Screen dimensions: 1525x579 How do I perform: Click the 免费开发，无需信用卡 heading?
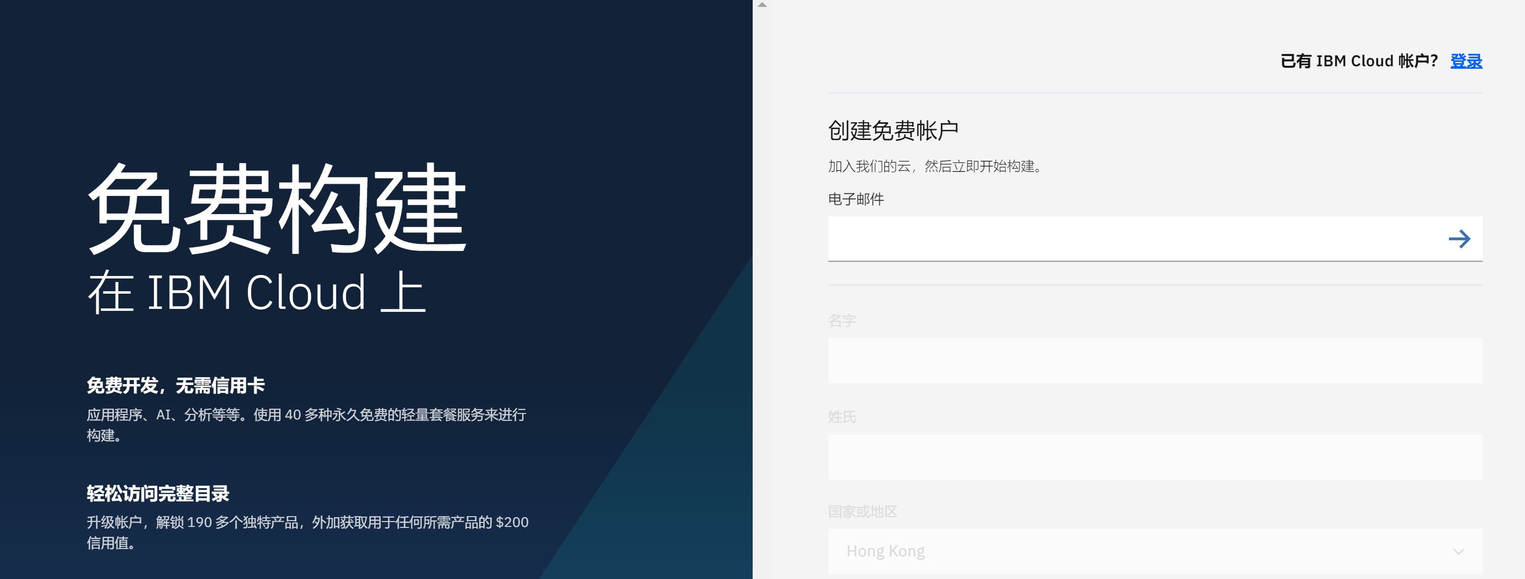(x=176, y=386)
